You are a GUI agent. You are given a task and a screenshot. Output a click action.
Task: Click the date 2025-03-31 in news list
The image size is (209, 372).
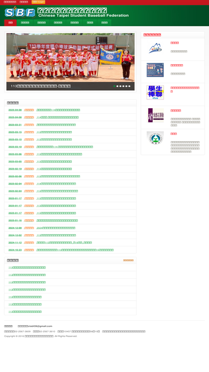pyautogui.click(x=15, y=125)
